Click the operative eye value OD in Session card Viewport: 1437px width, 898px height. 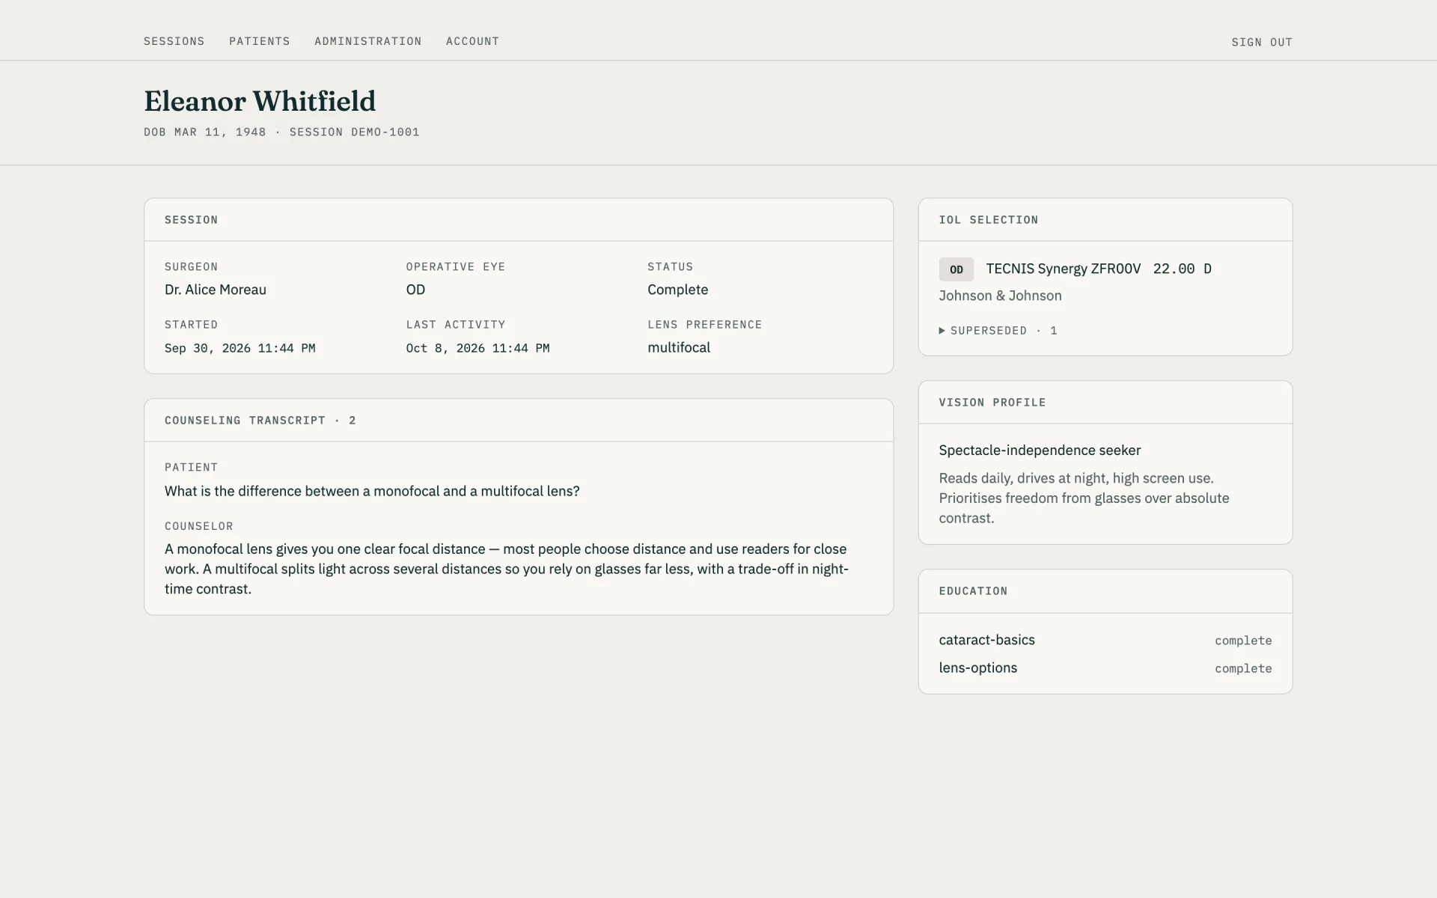(x=415, y=290)
